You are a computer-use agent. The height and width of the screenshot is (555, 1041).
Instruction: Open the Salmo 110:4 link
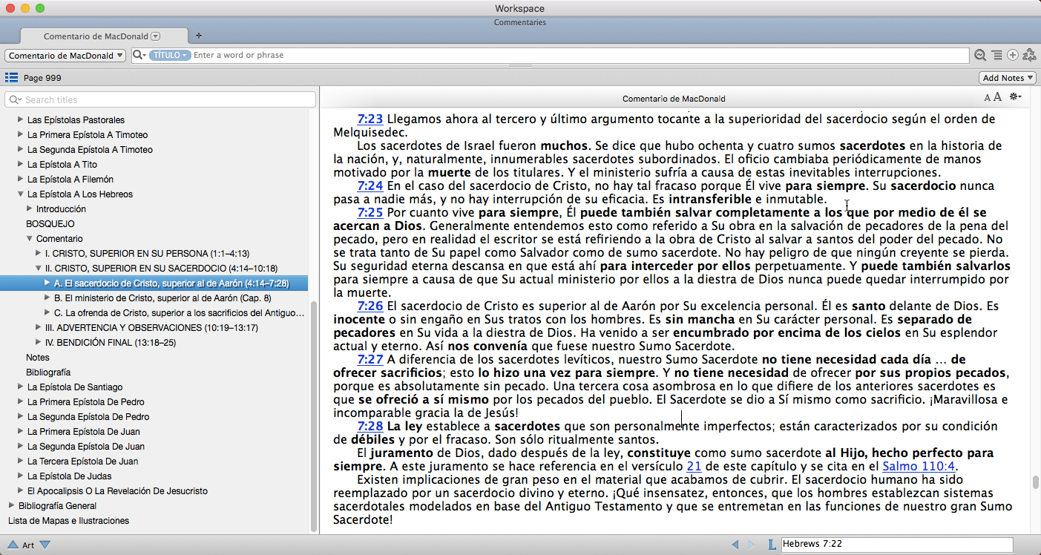tap(919, 466)
